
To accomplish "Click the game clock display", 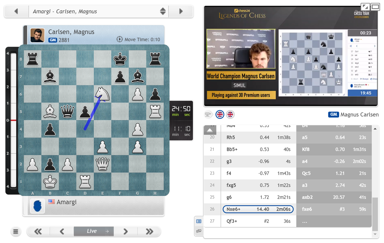I will pos(181,120).
